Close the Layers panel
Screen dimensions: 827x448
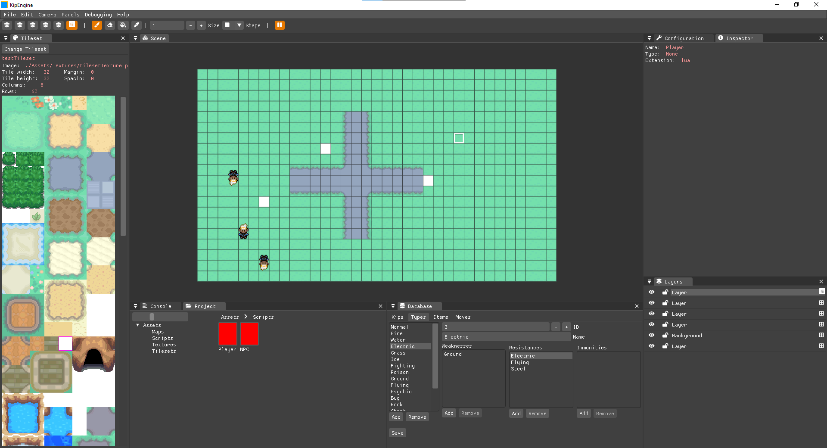821,282
